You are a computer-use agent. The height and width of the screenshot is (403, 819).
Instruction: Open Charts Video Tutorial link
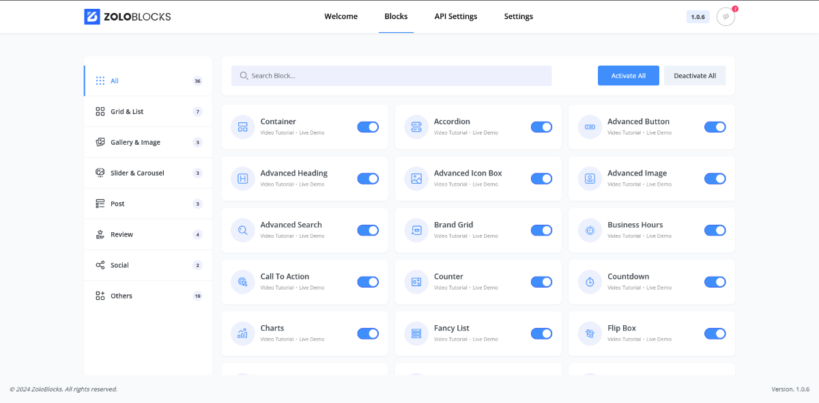[277, 339]
